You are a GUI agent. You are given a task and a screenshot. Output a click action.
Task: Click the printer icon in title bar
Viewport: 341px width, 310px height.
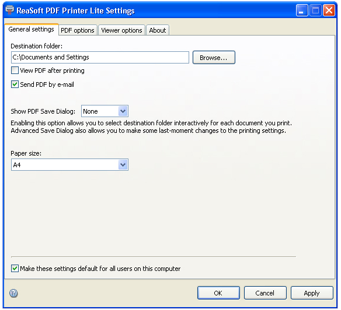[x=9, y=10]
